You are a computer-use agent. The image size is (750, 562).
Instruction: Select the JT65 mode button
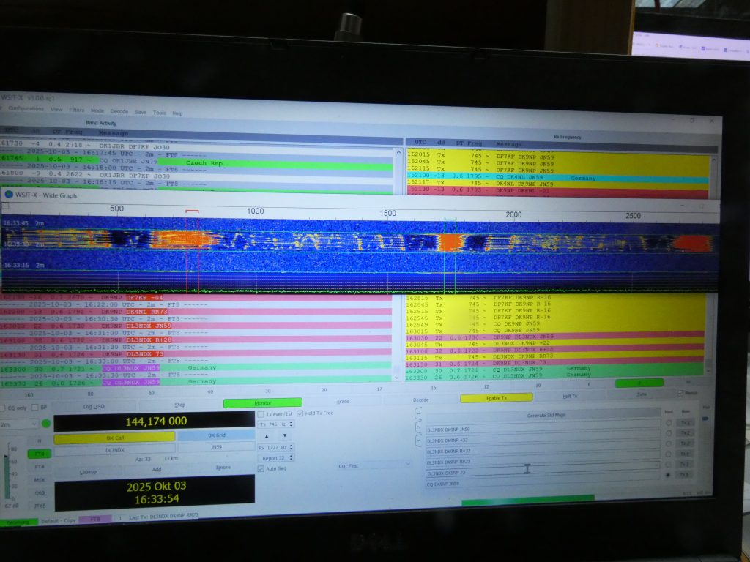tap(39, 506)
